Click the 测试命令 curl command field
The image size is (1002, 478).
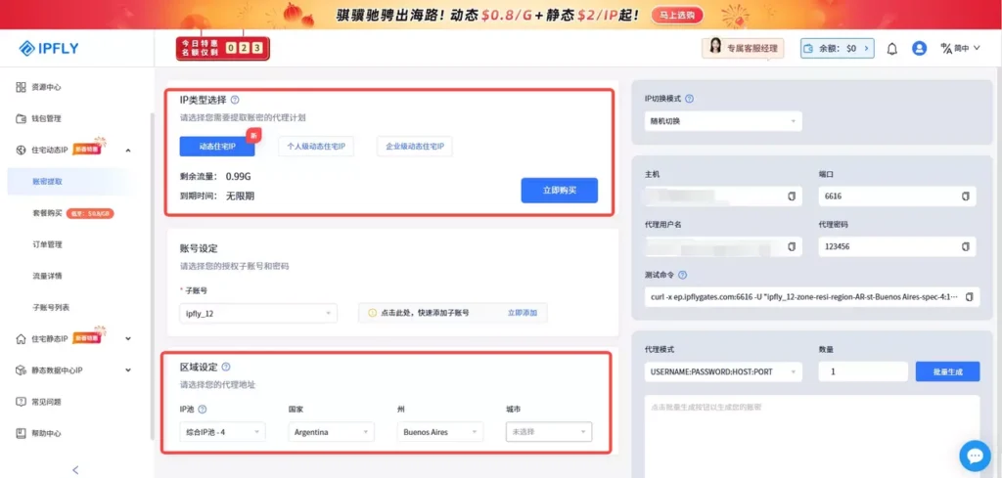tap(811, 297)
